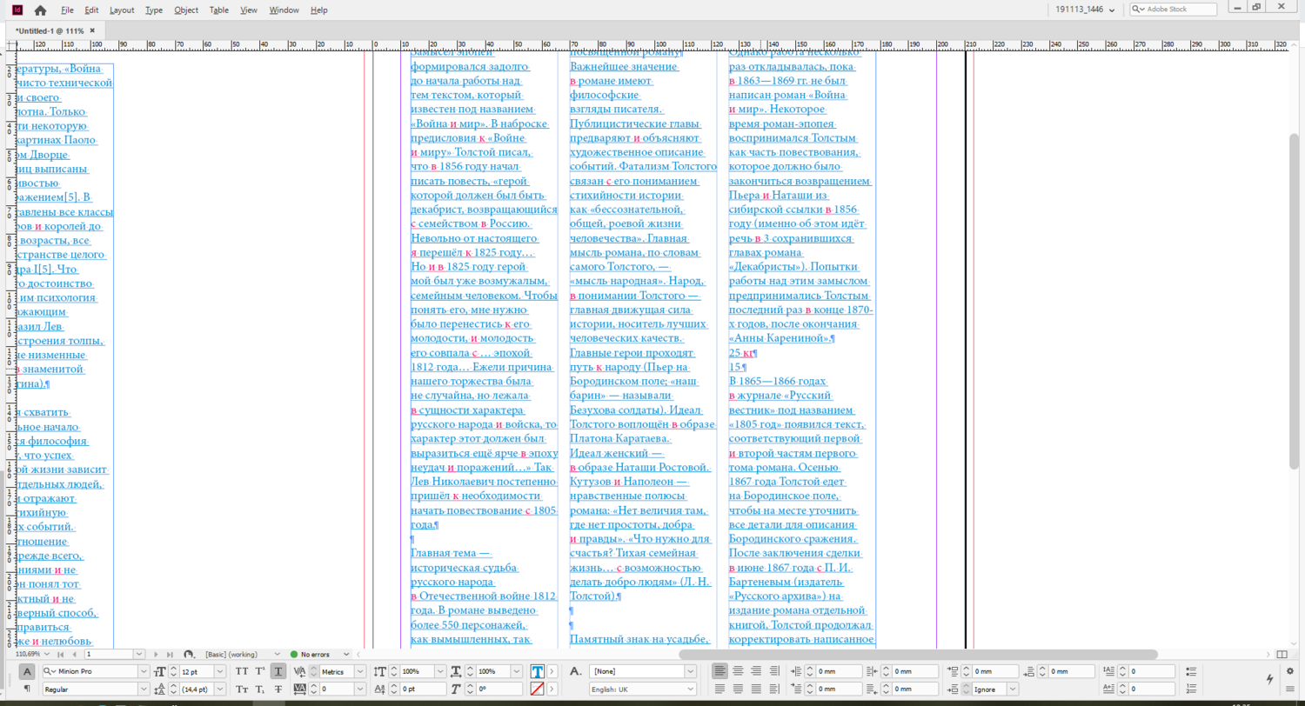The width and height of the screenshot is (1305, 706).
Task: Open the View menu
Action: tap(249, 10)
